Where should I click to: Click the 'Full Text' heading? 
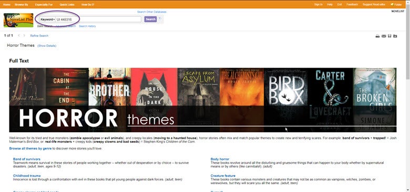pyautogui.click(x=19, y=61)
